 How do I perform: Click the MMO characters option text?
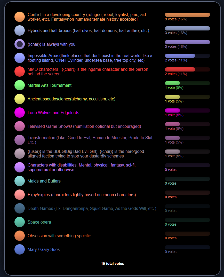pos(88,72)
